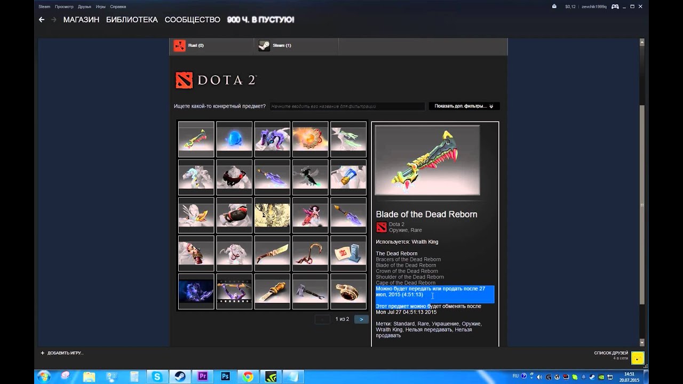Open Skype from the taskbar

(x=157, y=377)
